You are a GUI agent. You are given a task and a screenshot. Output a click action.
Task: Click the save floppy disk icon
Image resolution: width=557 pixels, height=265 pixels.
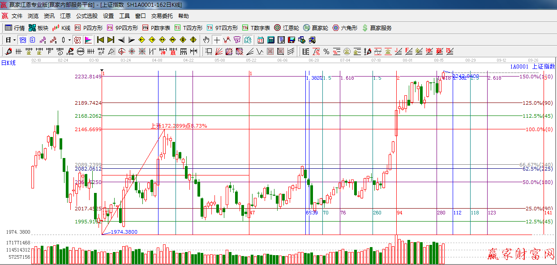click(x=292, y=40)
